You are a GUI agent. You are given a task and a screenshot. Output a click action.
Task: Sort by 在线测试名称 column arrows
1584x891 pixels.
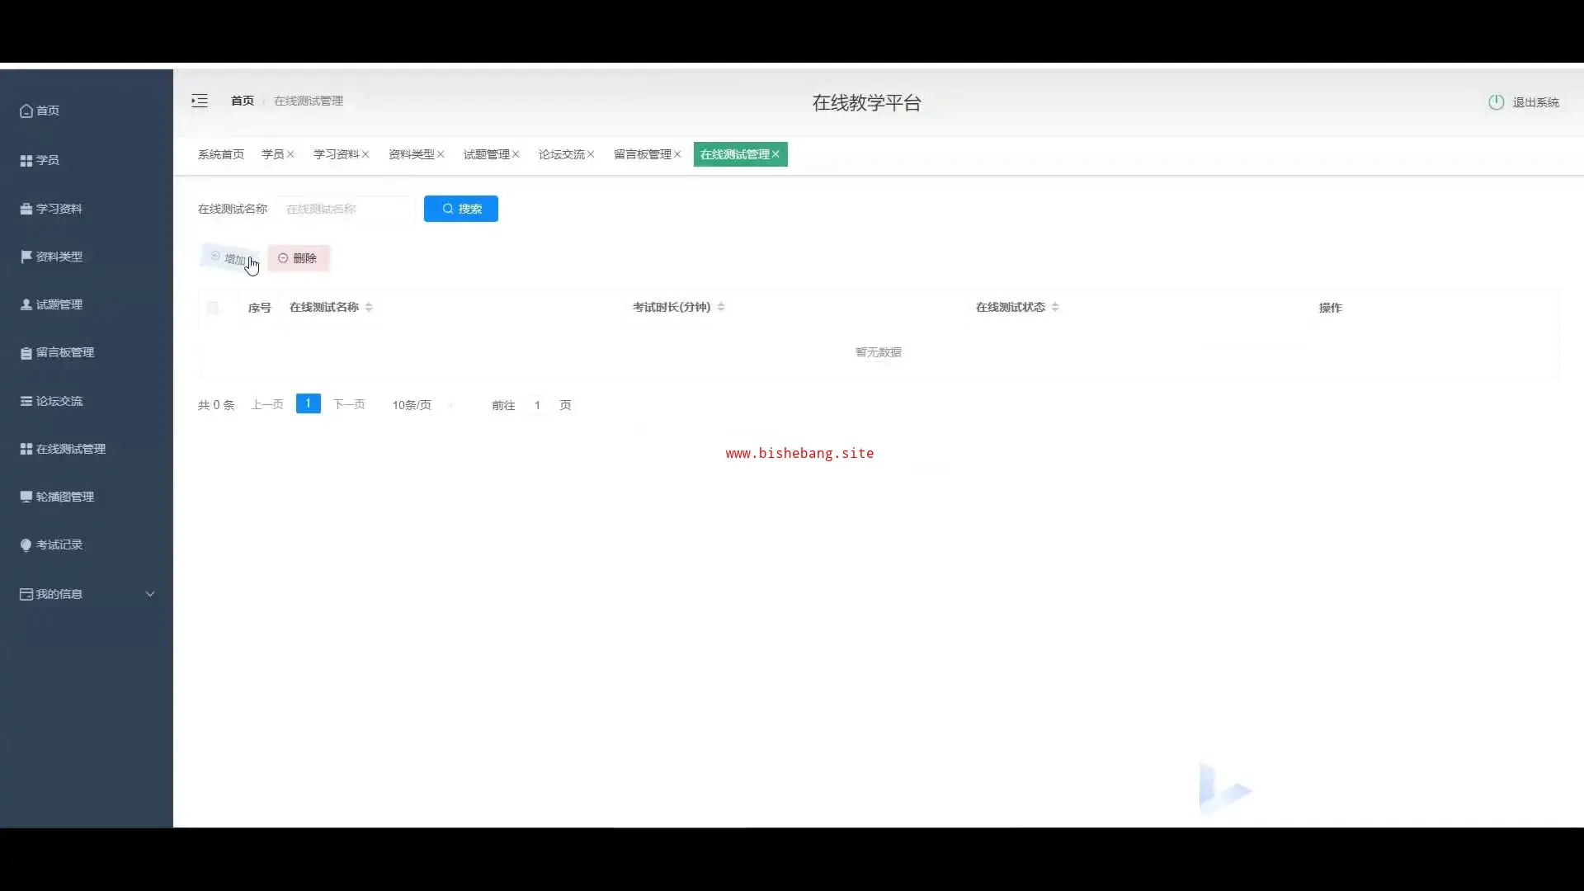(369, 307)
